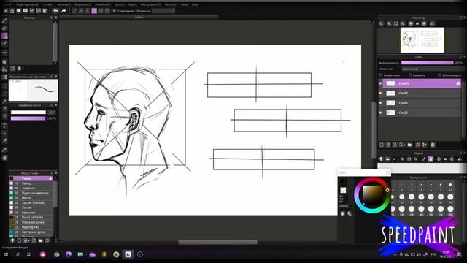Enable the Заблокировать lock checkbox

coord(439,75)
